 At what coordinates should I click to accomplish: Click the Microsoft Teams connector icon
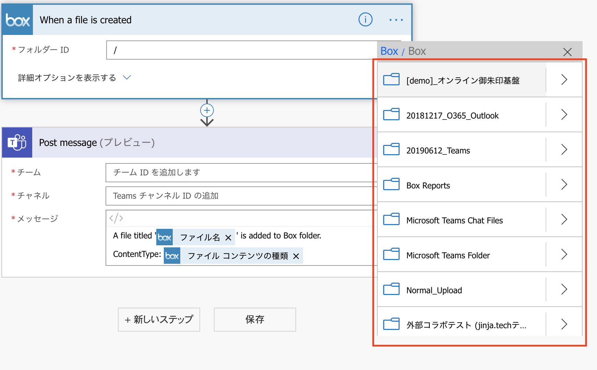click(x=16, y=143)
